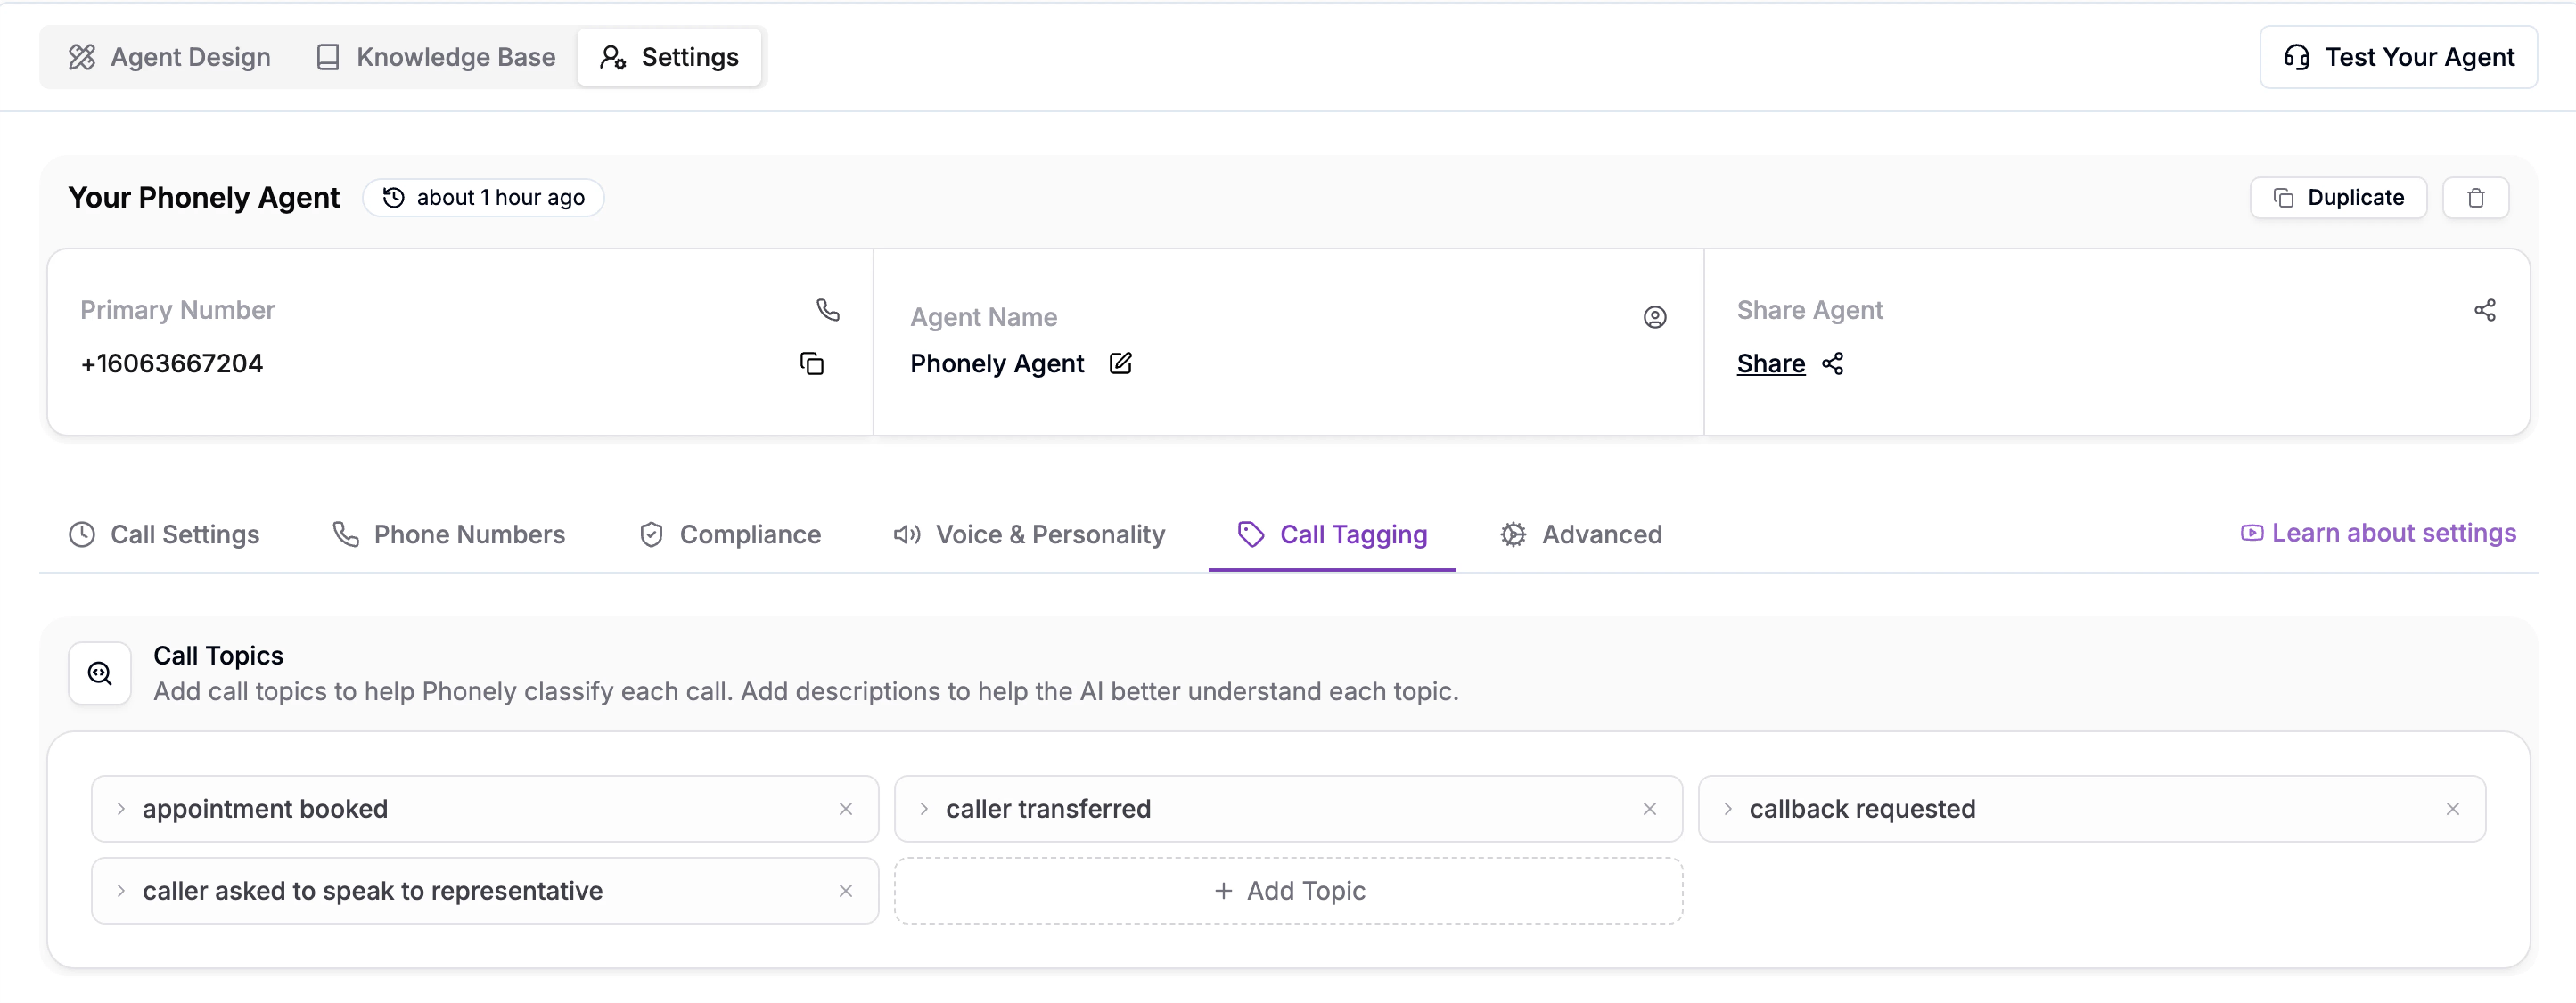This screenshot has height=1003, width=2576.
Task: Expand the caller asked to speak topic
Action: 121,891
